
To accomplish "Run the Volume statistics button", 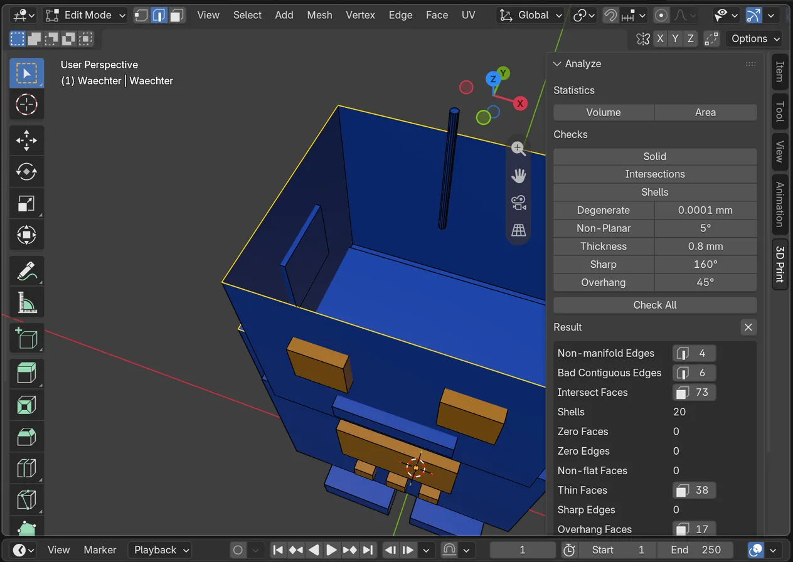I will click(604, 112).
